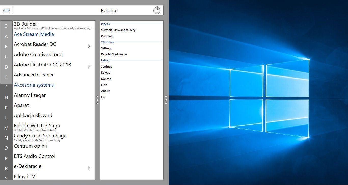
Task: Switch to Regular Start menu
Action: tap(114, 54)
